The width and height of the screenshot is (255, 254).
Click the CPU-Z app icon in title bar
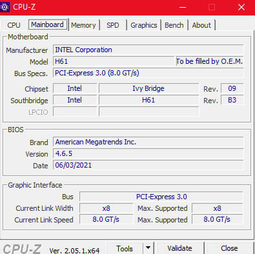pos(5,7)
